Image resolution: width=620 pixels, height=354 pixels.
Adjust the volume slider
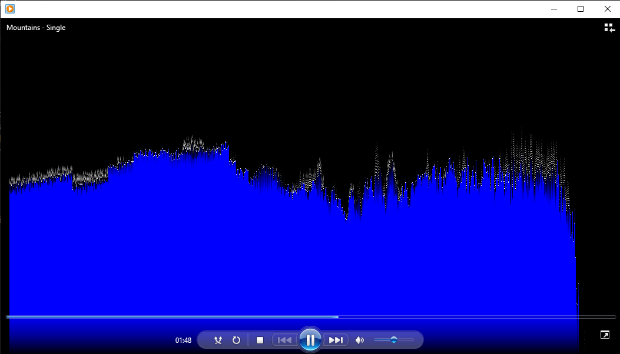(x=394, y=340)
